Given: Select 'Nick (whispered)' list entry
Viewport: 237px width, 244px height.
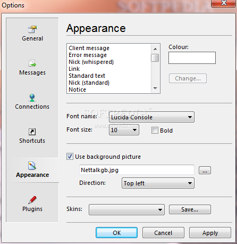Looking at the screenshot, I should pos(91,62).
